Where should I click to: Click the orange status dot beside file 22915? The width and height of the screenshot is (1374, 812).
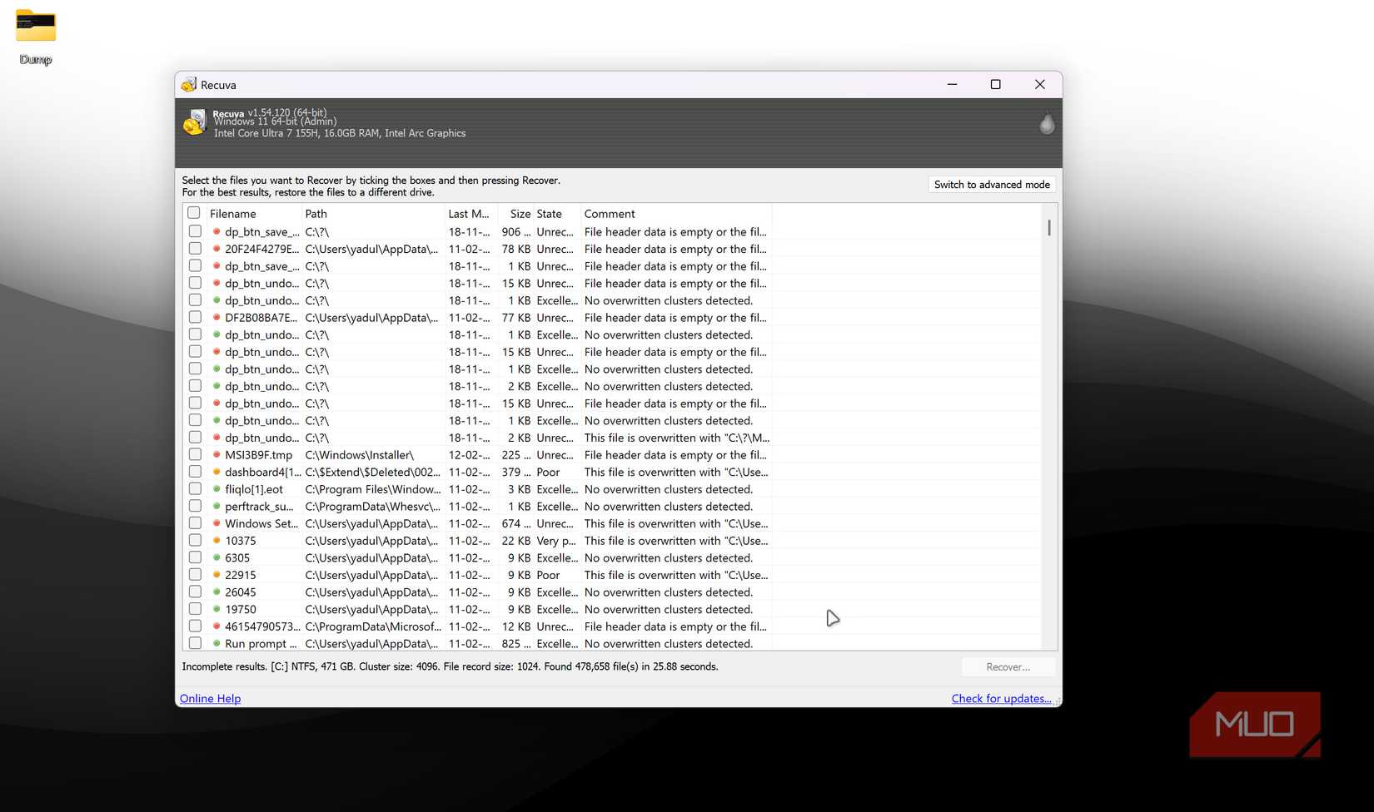[x=217, y=575]
